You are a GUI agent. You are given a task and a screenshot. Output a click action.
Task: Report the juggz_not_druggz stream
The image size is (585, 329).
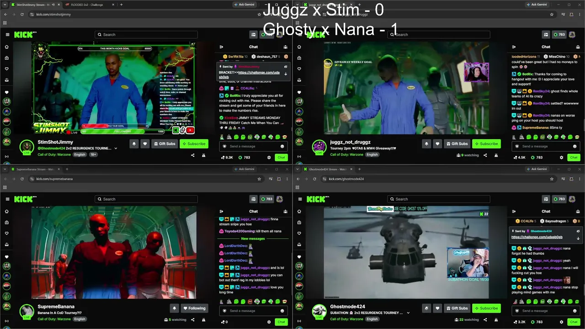496,155
